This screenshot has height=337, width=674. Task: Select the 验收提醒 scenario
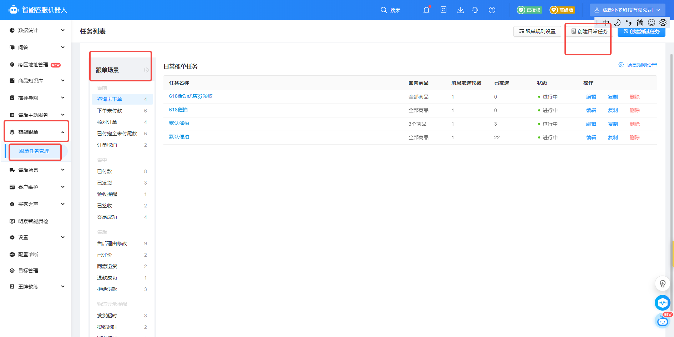point(122,194)
